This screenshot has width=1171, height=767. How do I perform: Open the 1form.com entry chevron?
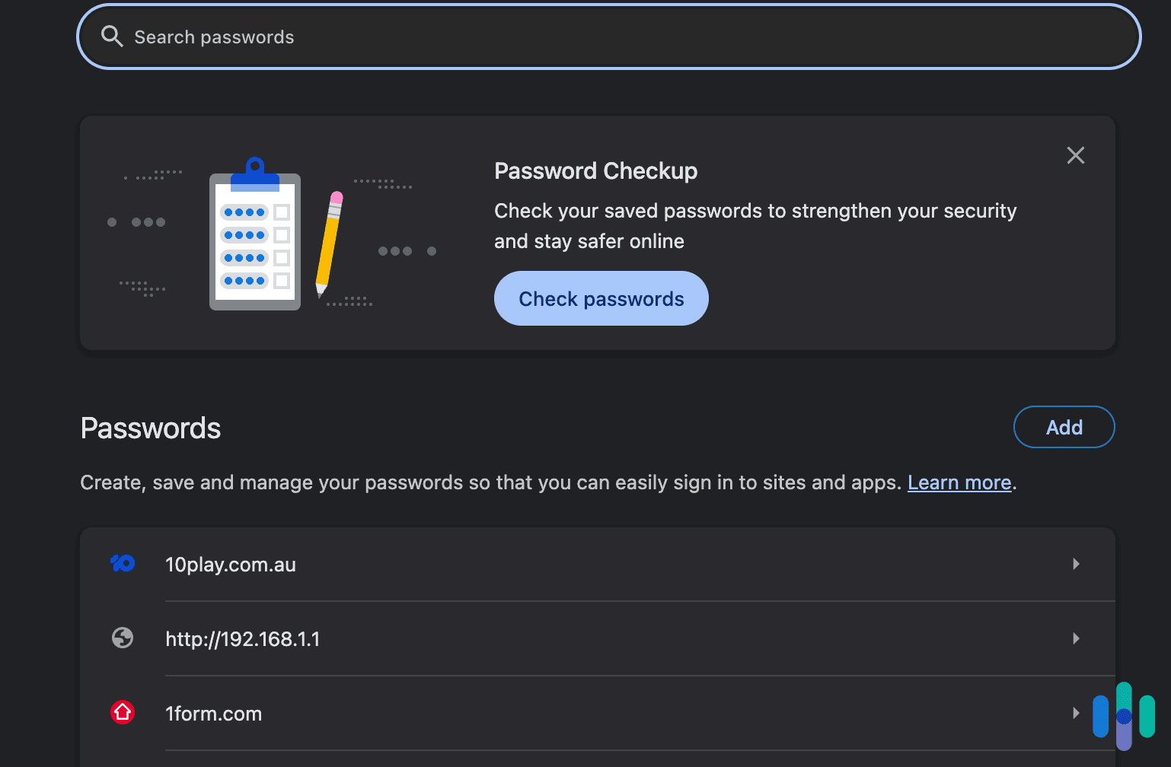click(1076, 713)
